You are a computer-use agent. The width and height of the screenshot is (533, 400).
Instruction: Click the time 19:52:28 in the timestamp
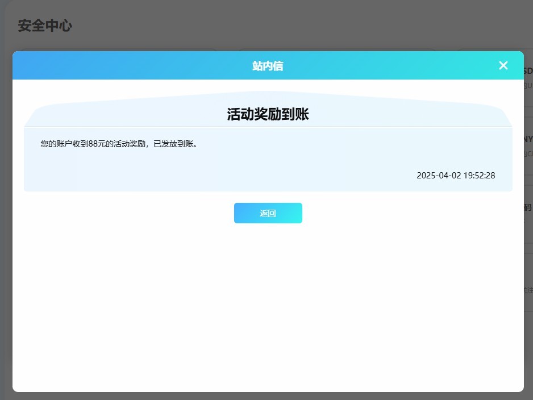(479, 176)
